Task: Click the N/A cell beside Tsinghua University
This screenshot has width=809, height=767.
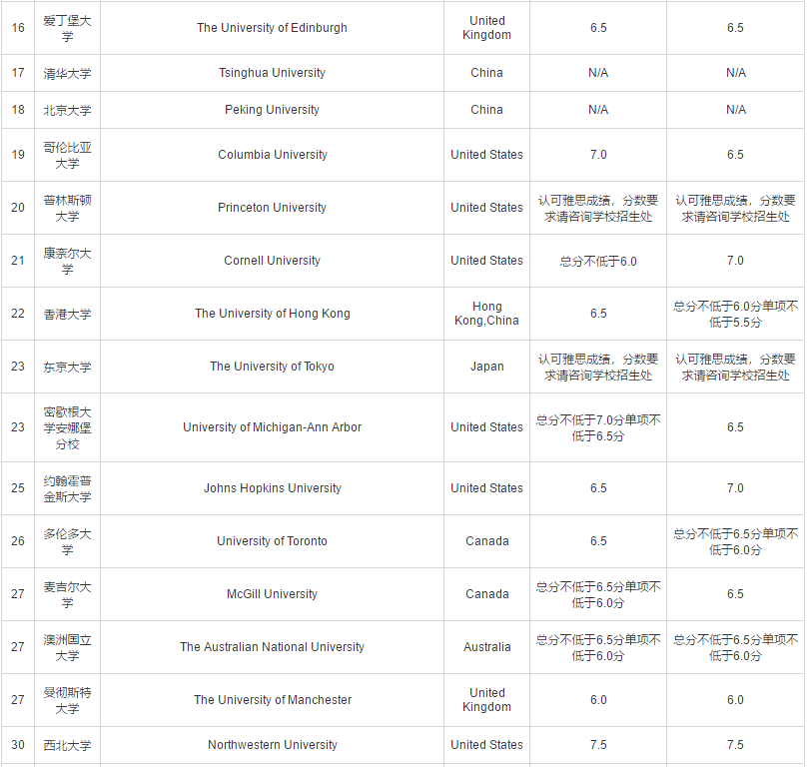Action: click(597, 72)
